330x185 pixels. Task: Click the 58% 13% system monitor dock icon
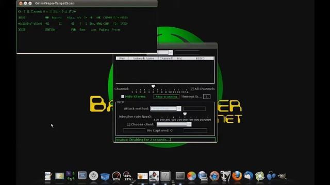(x=127, y=176)
